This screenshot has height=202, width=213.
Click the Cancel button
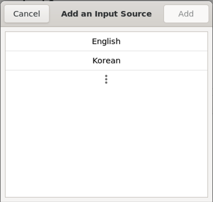point(27,14)
